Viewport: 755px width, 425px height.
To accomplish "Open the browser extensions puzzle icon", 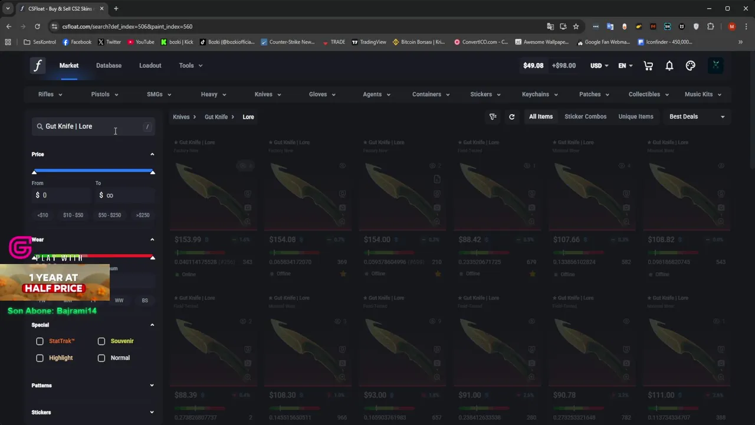I will pyautogui.click(x=710, y=27).
